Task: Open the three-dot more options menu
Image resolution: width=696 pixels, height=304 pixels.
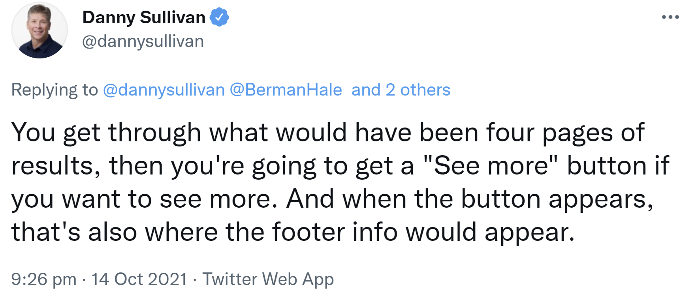Action: pyautogui.click(x=670, y=17)
